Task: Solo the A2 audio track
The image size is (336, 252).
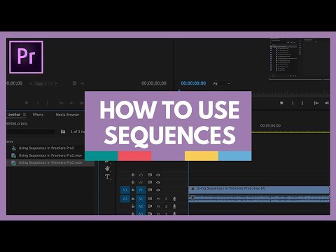Action: [x=166, y=206]
